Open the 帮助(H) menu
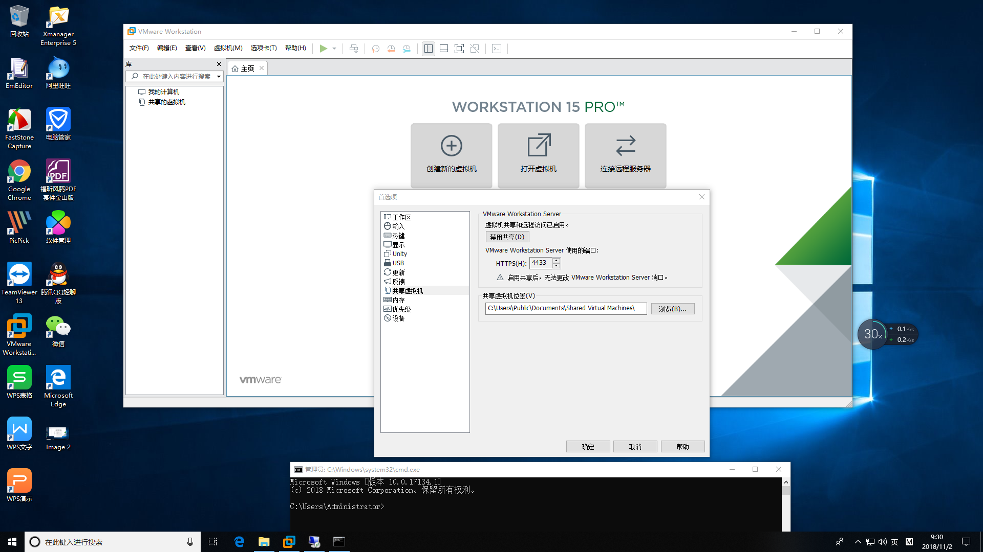 [295, 48]
